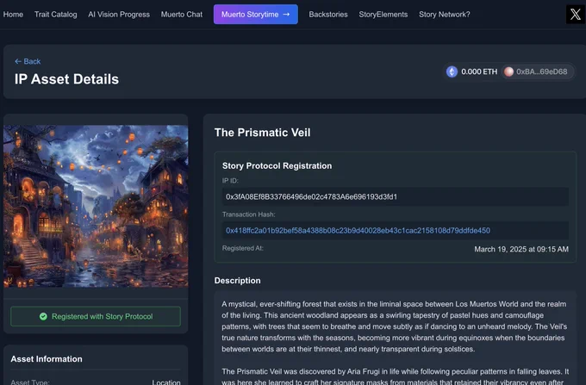This screenshot has width=586, height=385.
Task: Open the X (Twitter) icon link
Action: [575, 14]
